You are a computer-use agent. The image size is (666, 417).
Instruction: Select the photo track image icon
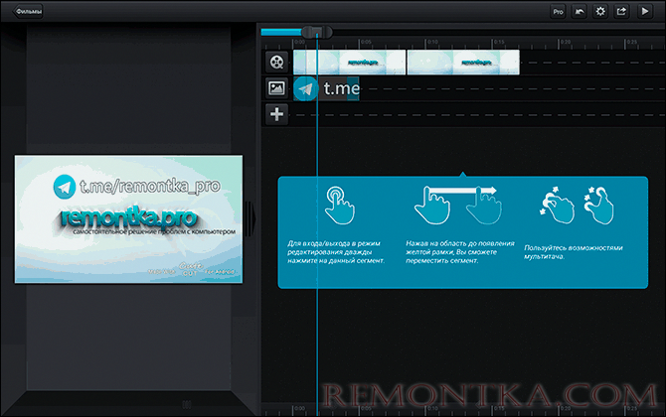pyautogui.click(x=276, y=88)
